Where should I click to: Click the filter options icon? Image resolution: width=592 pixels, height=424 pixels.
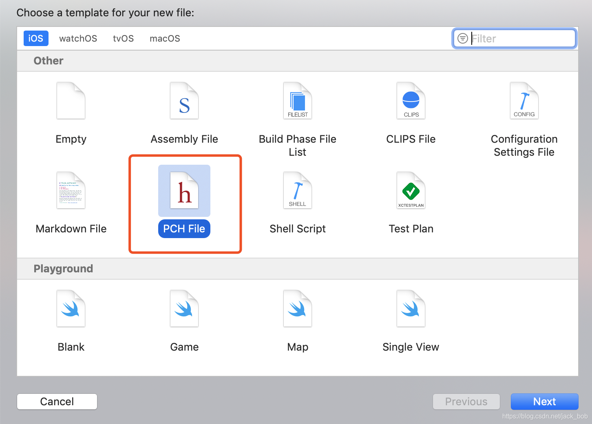[463, 38]
